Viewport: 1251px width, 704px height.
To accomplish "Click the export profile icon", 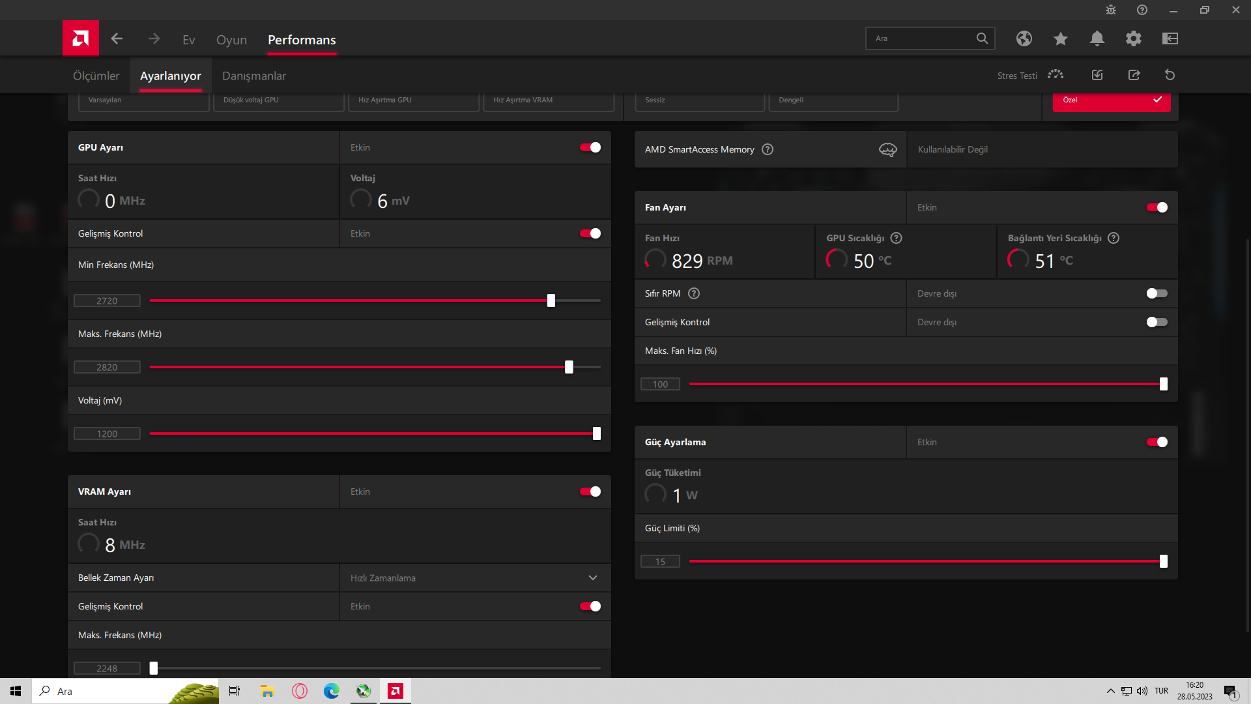I will click(x=1134, y=75).
